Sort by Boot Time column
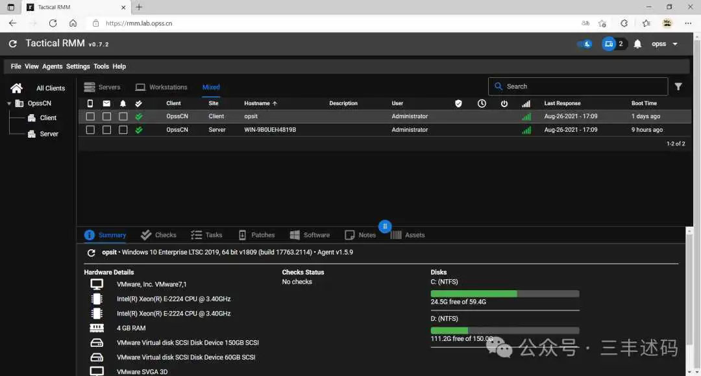The width and height of the screenshot is (701, 376). (645, 103)
